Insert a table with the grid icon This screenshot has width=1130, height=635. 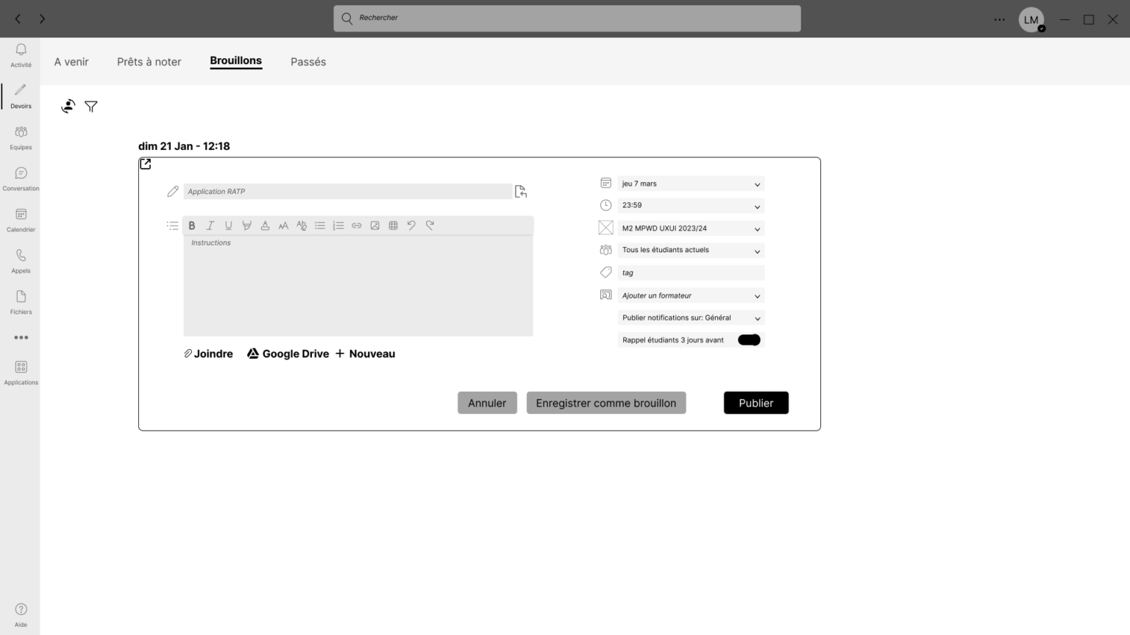coord(394,226)
